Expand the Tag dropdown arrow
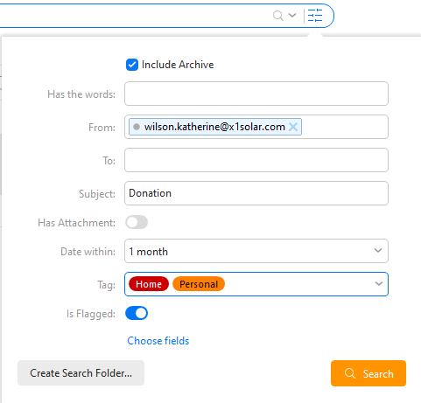The width and height of the screenshot is (421, 403). pyautogui.click(x=379, y=283)
